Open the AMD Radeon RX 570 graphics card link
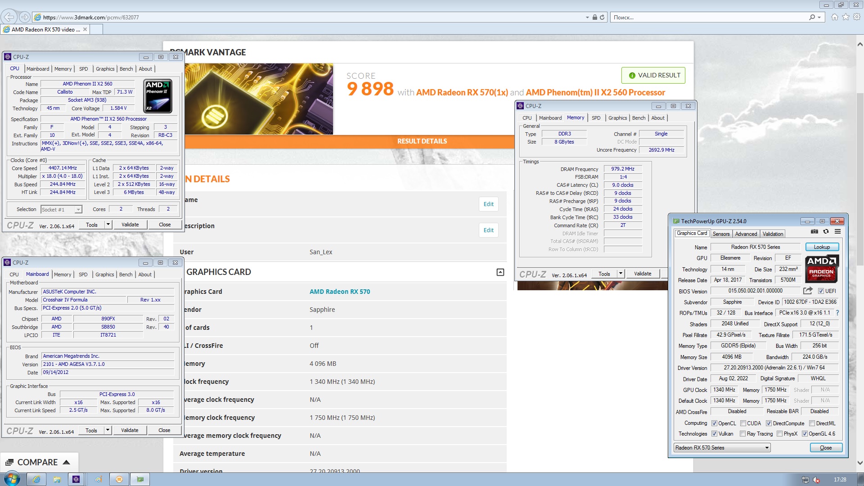864x486 pixels. click(x=340, y=292)
